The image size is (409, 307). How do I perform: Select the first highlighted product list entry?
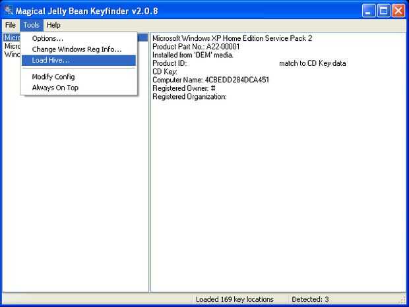click(x=76, y=38)
